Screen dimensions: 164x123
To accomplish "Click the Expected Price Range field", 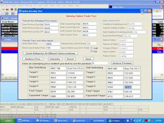I will (131, 36).
